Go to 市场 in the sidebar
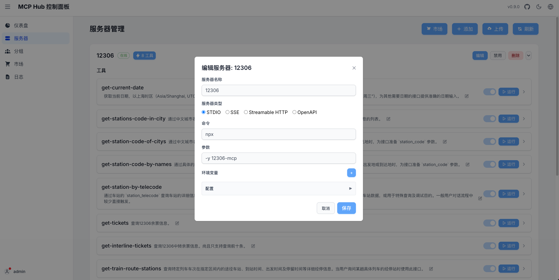Viewport: 559px width, 280px height. 36,64
